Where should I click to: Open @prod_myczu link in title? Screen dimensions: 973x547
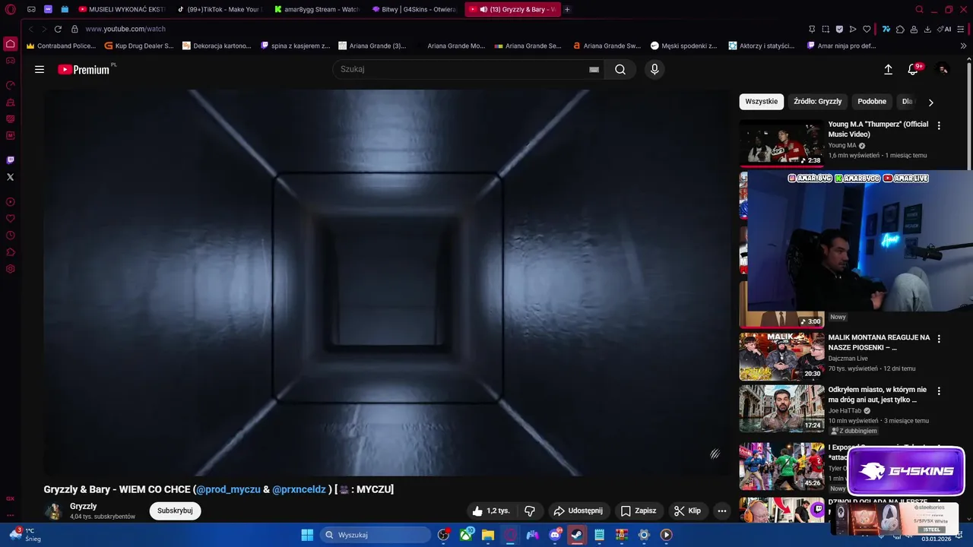click(228, 489)
